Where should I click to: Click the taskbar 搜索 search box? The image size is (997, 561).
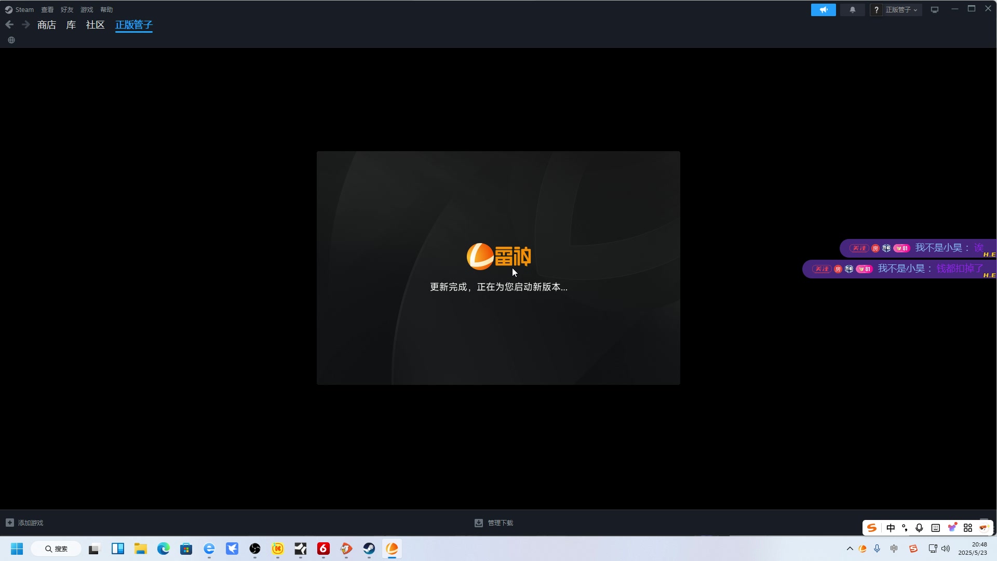(56, 549)
